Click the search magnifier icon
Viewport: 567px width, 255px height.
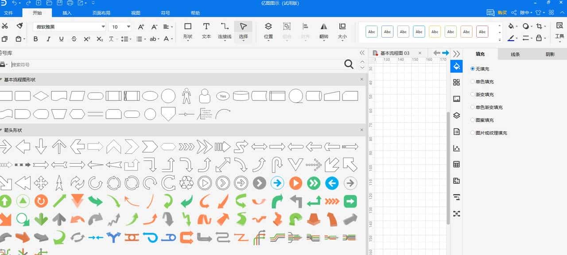pyautogui.click(x=349, y=65)
